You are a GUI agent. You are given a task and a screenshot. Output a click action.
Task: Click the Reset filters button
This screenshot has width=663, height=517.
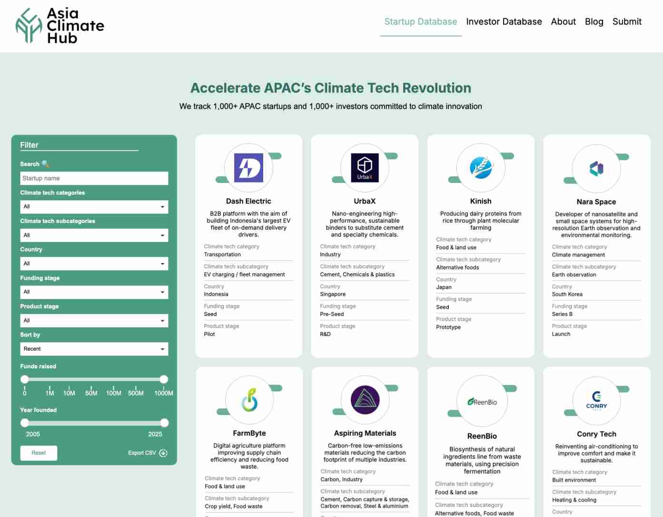point(39,453)
